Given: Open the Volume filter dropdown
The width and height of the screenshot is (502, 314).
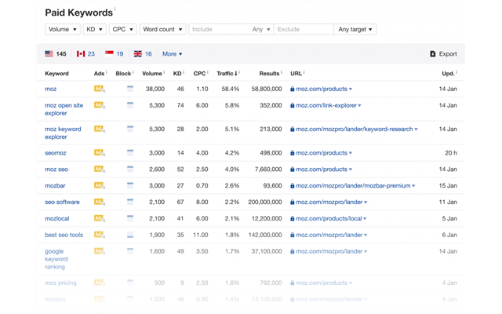Looking at the screenshot, I should [x=63, y=29].
